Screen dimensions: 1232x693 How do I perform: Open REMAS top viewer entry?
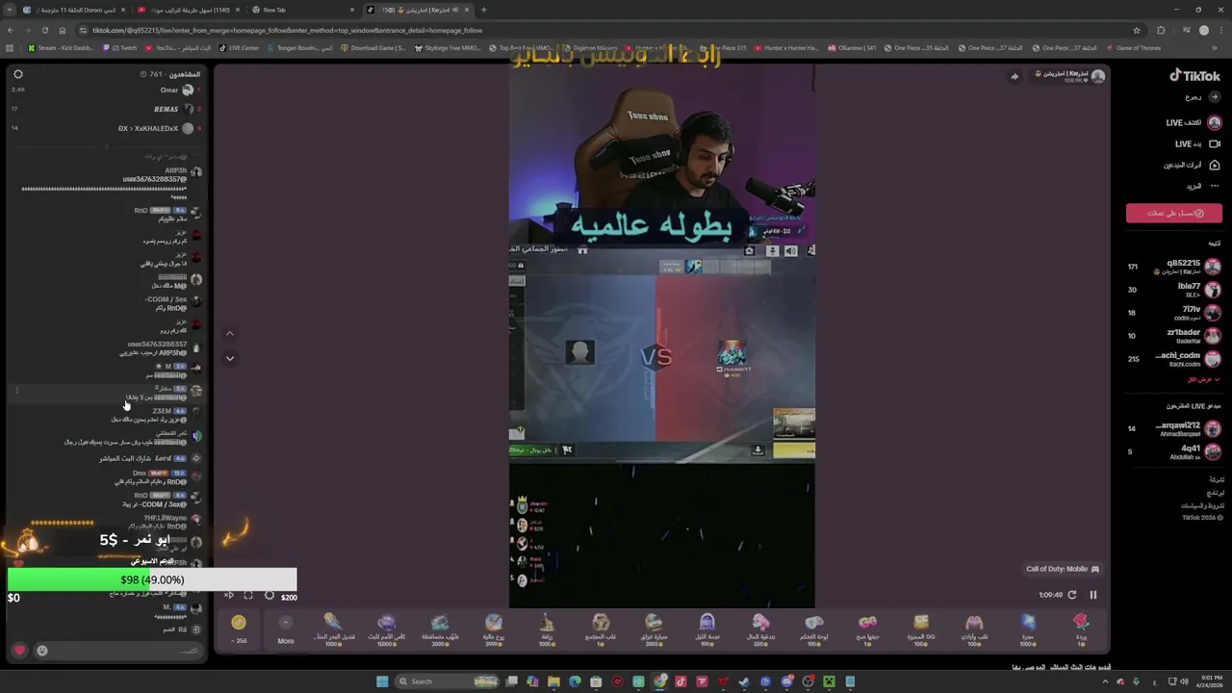pyautogui.click(x=104, y=109)
